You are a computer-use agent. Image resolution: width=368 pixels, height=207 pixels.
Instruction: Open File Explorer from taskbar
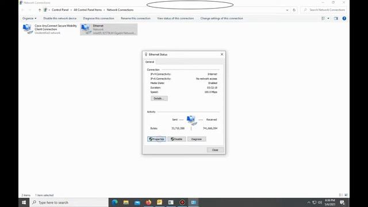pos(126,202)
